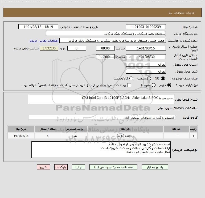The image size is (205, 198).
Task: Click the goods group کامپیوتر و فناوری field
Action: (x=102, y=117)
